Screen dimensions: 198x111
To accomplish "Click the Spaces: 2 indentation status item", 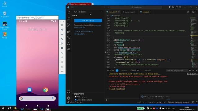I will [151, 102].
